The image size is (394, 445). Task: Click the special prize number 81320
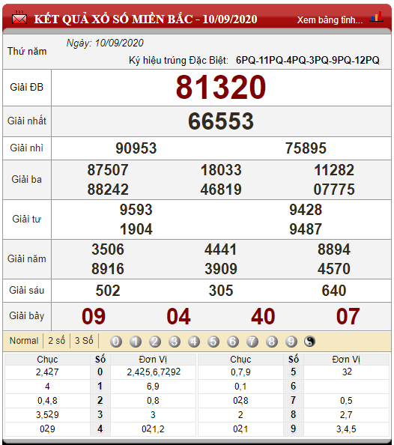221,87
